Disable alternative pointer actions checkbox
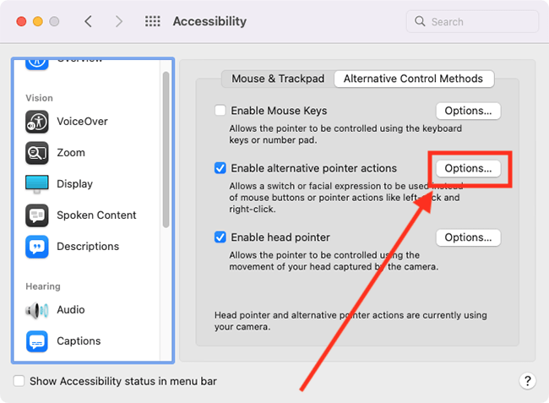The width and height of the screenshot is (549, 403). (x=220, y=168)
